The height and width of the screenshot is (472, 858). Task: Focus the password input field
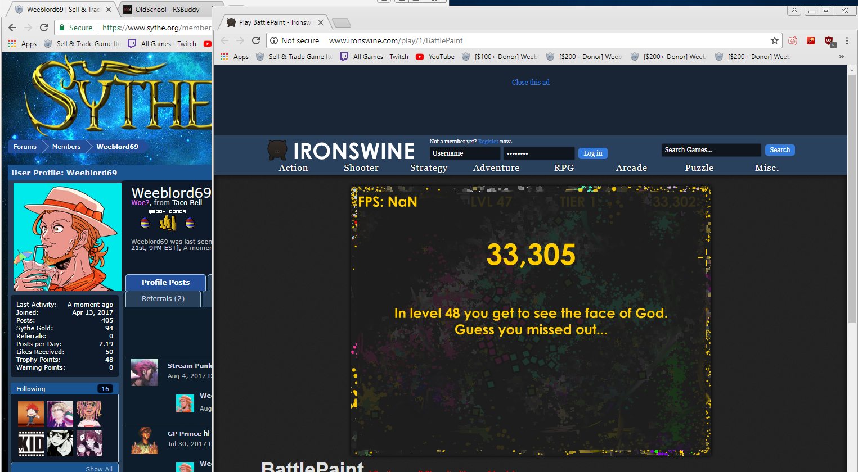point(539,153)
